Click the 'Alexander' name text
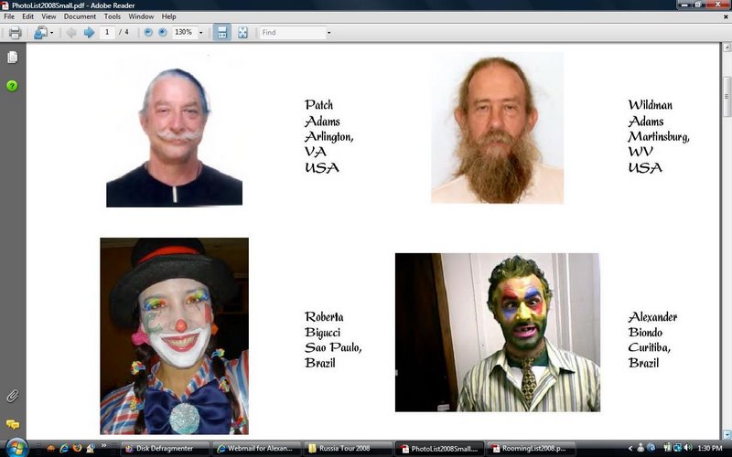Image resolution: width=732 pixels, height=457 pixels. click(x=652, y=317)
